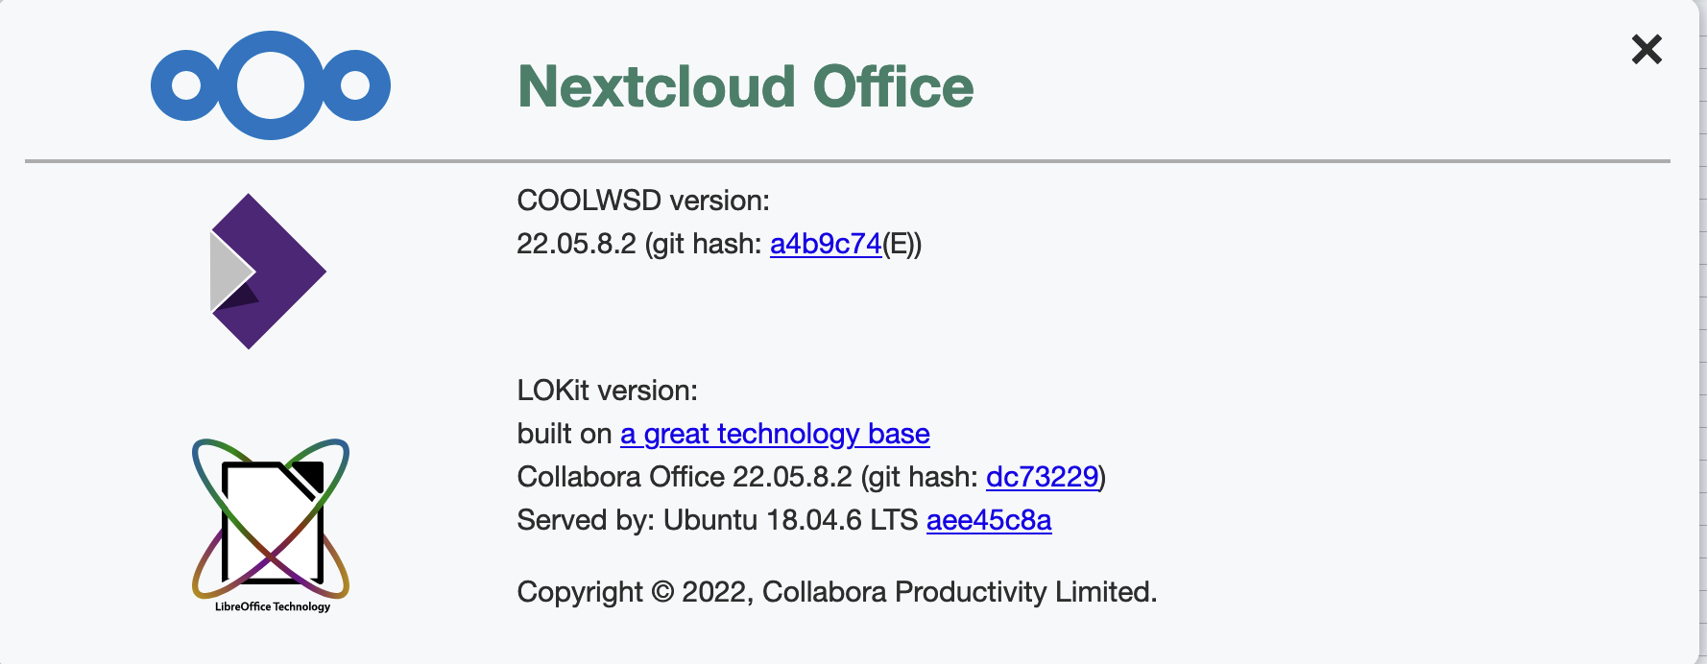This screenshot has width=1707, height=664.
Task: Click the Served by Ubuntu text line
Action: tap(715, 521)
